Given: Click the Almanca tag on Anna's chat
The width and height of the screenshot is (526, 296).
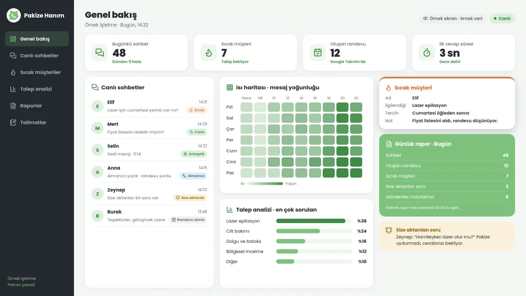Looking at the screenshot, I should coord(193,176).
